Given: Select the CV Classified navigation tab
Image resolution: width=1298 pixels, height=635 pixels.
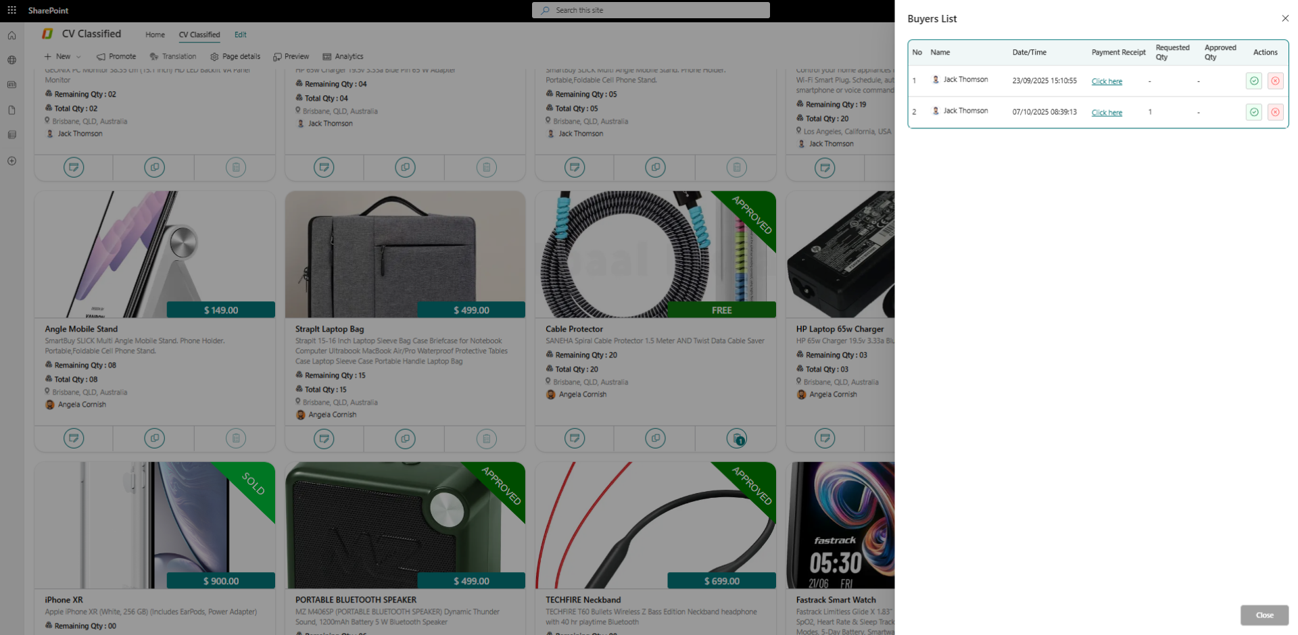Looking at the screenshot, I should point(199,34).
